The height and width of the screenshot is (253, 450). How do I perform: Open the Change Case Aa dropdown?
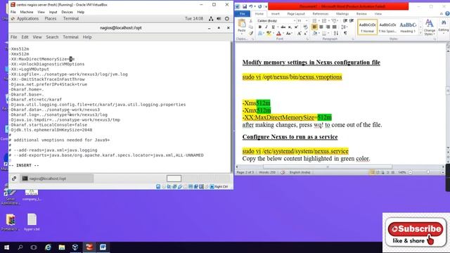[288, 34]
